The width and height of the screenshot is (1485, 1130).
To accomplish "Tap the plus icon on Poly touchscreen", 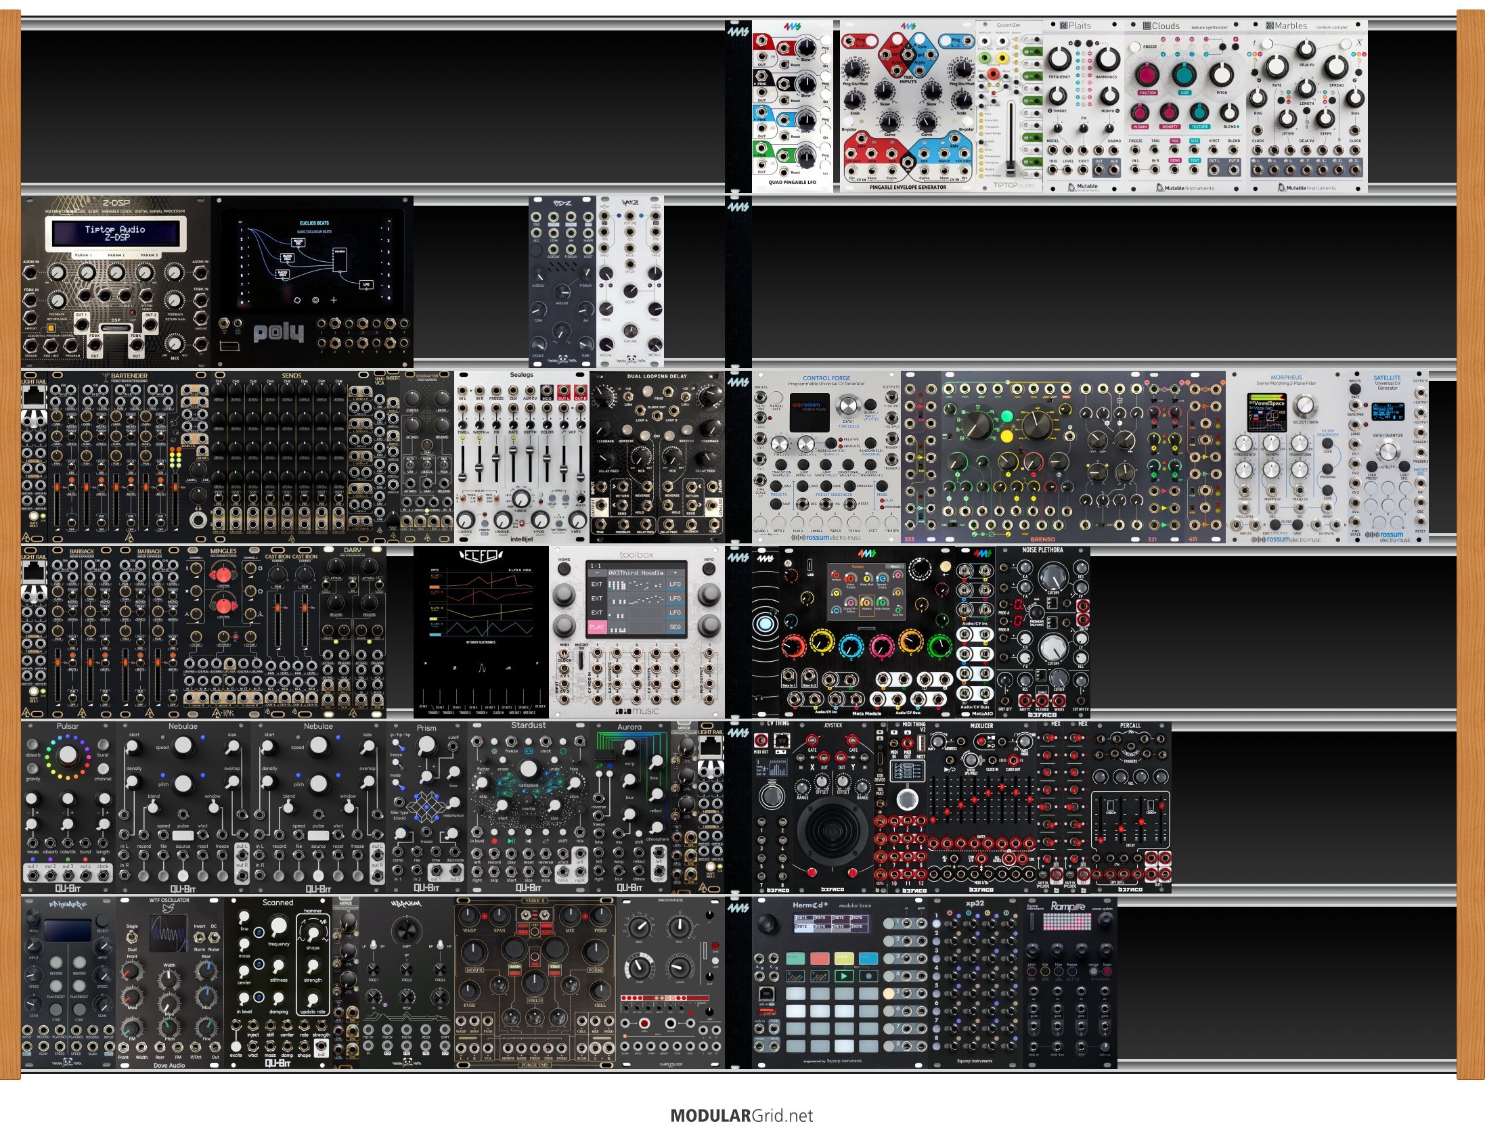I will [334, 300].
